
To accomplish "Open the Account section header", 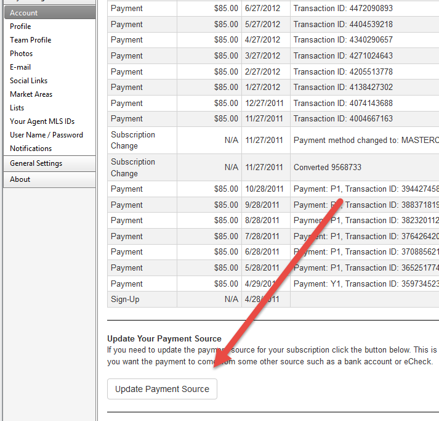I will (x=49, y=13).
